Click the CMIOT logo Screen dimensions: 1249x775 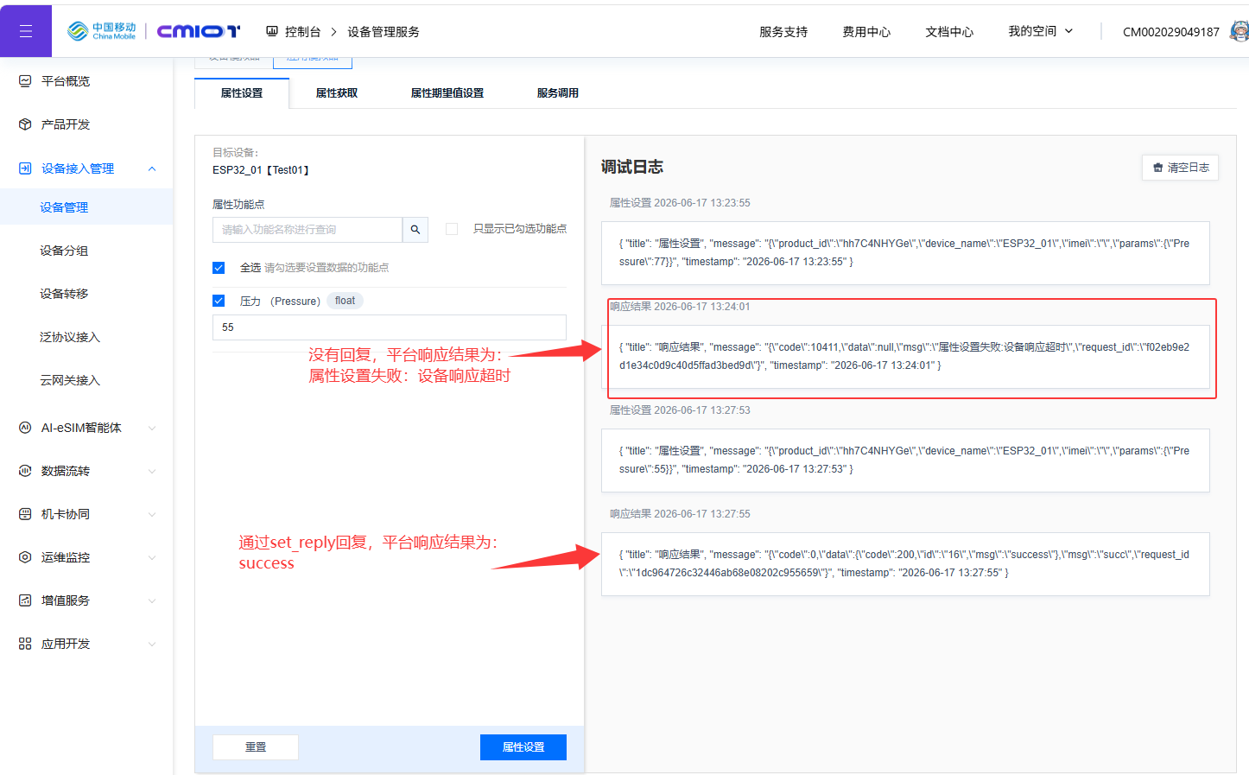pyautogui.click(x=199, y=31)
